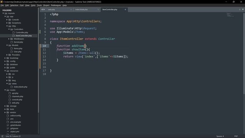Click the minimap code preview

tap(230, 15)
